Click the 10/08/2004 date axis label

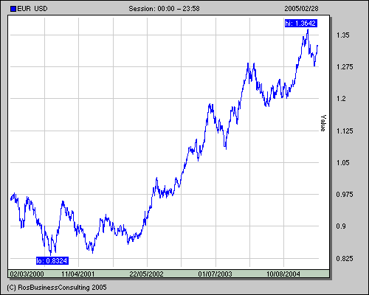click(x=283, y=274)
